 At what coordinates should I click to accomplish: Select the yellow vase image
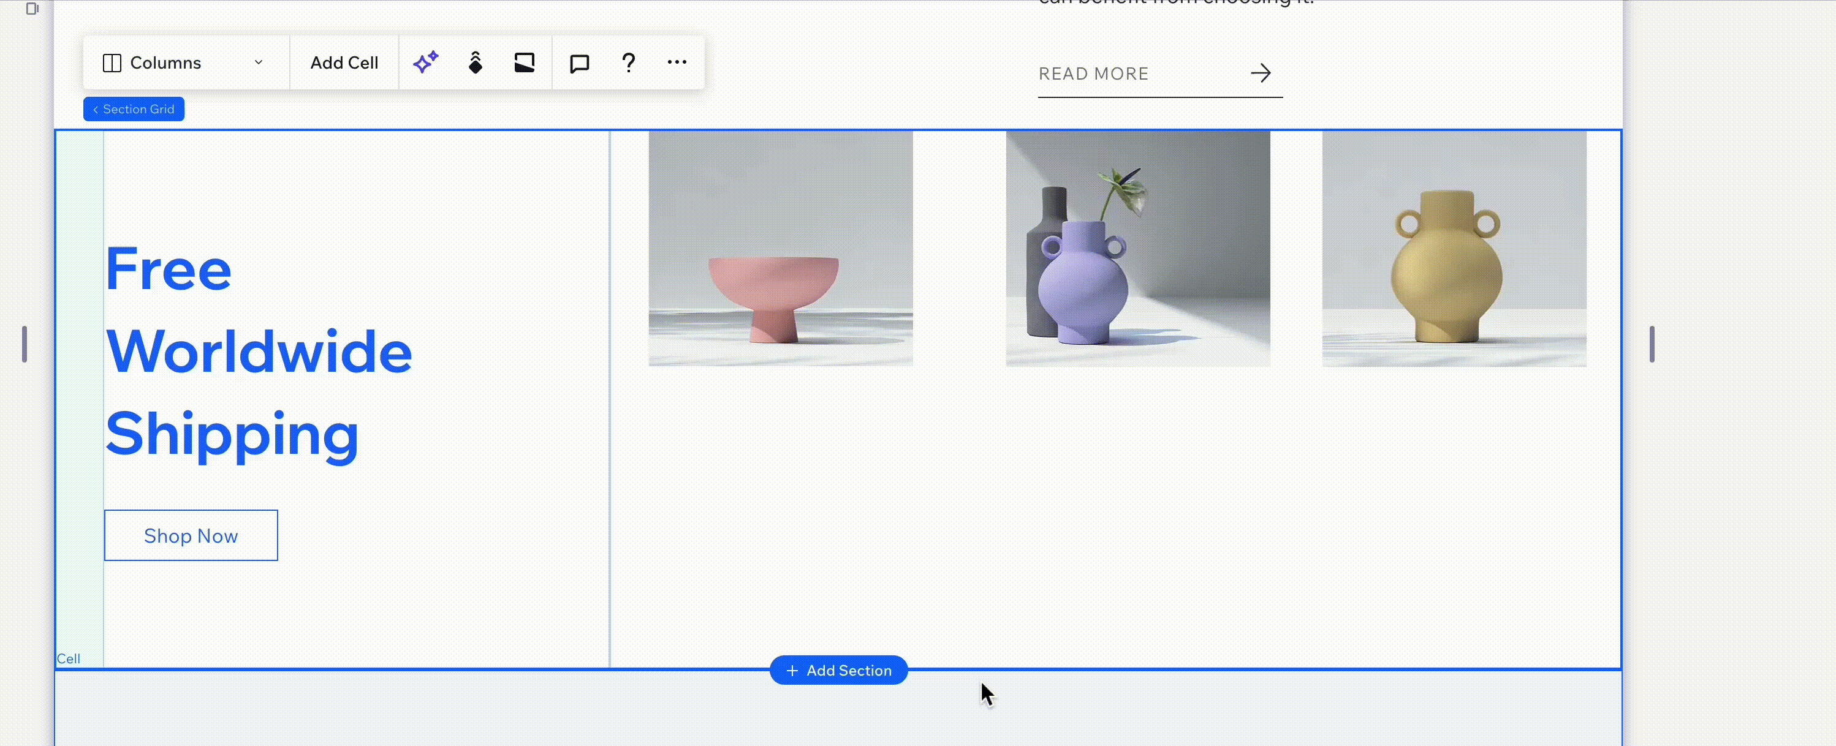(x=1454, y=249)
